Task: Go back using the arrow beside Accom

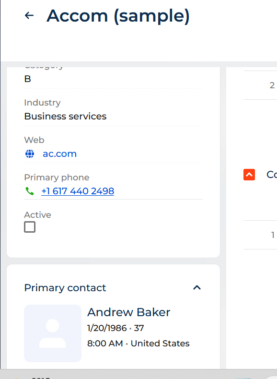Action: pos(29,16)
